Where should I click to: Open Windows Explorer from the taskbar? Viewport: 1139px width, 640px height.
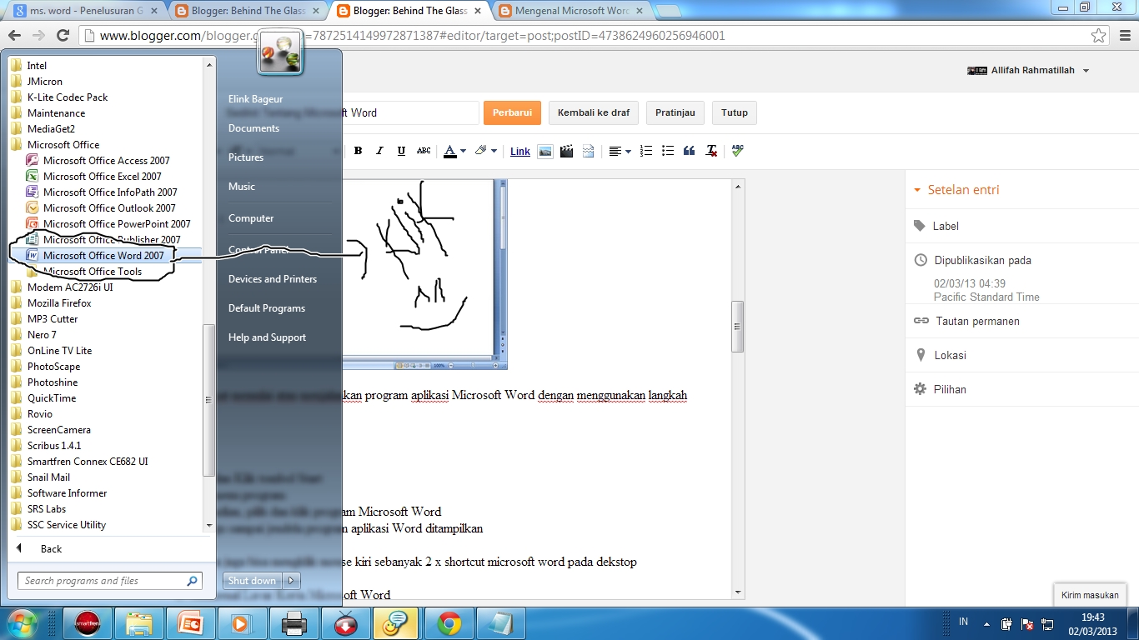click(x=138, y=622)
